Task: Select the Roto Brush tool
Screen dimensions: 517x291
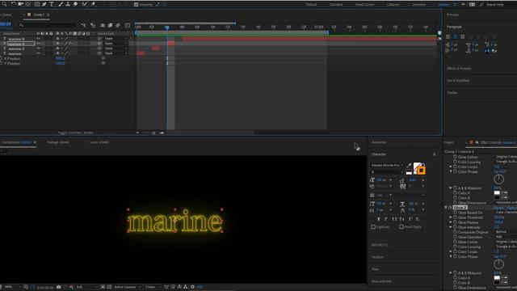Action: click(85, 4)
